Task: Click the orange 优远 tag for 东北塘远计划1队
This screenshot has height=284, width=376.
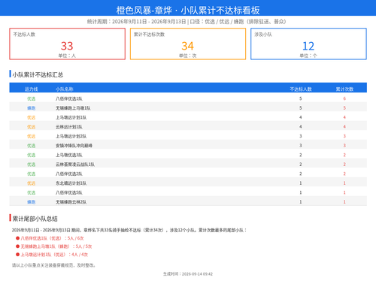Action: [32, 183]
